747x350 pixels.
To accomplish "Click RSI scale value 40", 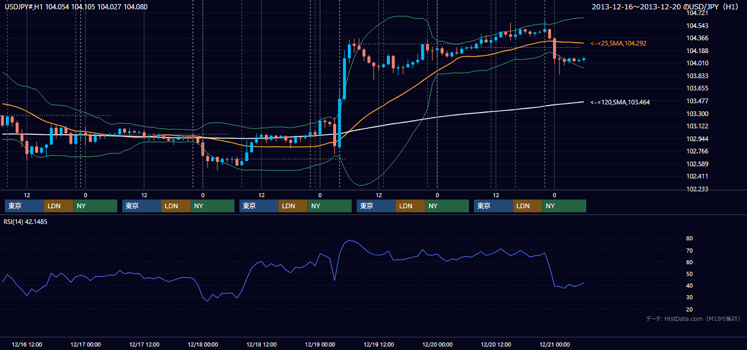I will [690, 285].
